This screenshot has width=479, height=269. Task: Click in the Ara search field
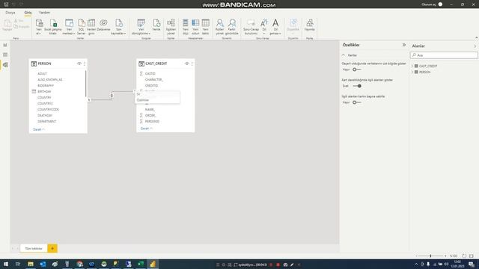[x=444, y=55]
